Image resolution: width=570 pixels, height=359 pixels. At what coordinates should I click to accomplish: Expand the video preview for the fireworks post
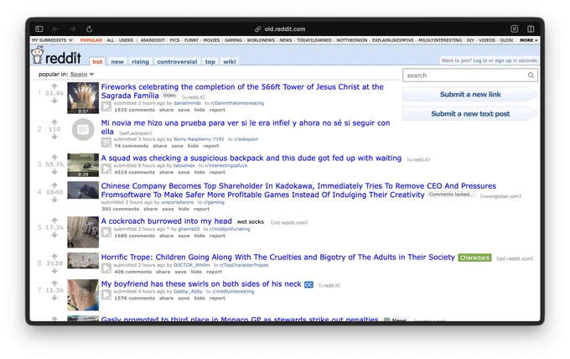coord(106,107)
